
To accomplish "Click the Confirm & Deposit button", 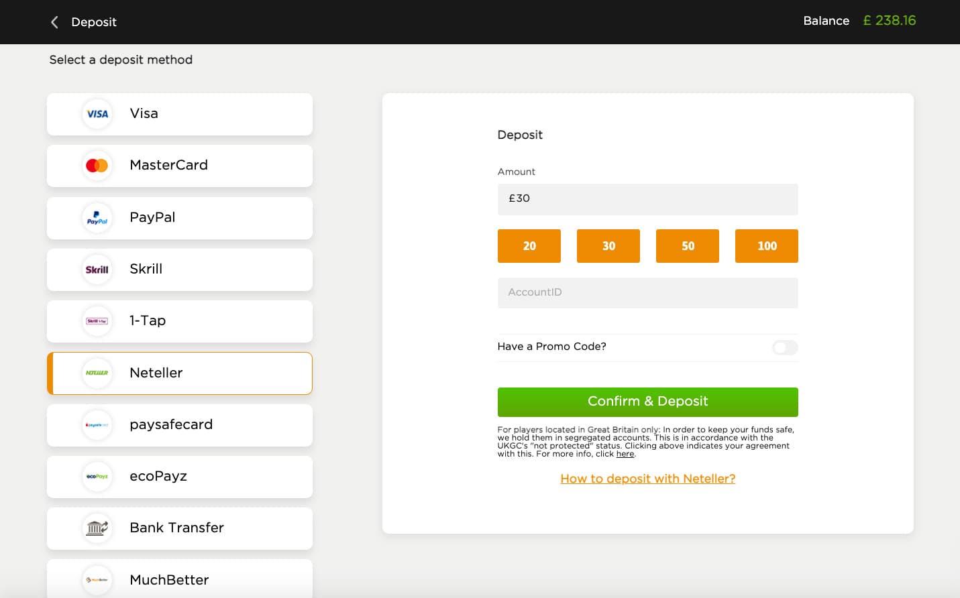I will [x=648, y=402].
